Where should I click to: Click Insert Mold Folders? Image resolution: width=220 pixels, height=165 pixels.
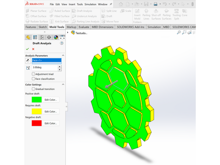coord(137,16)
